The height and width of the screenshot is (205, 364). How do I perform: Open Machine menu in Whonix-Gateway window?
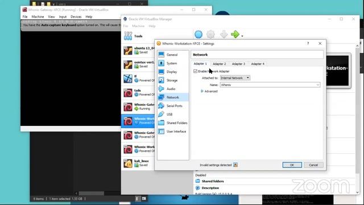coord(38,17)
